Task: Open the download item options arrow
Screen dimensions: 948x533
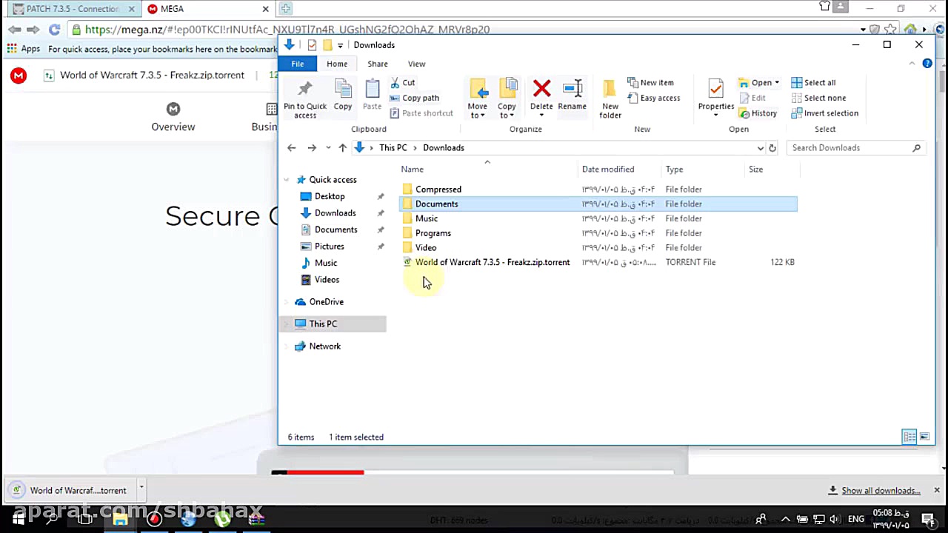Action: tap(141, 487)
